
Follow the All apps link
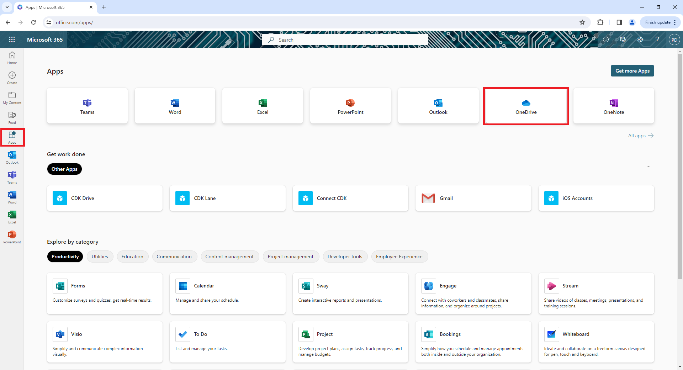pyautogui.click(x=641, y=136)
